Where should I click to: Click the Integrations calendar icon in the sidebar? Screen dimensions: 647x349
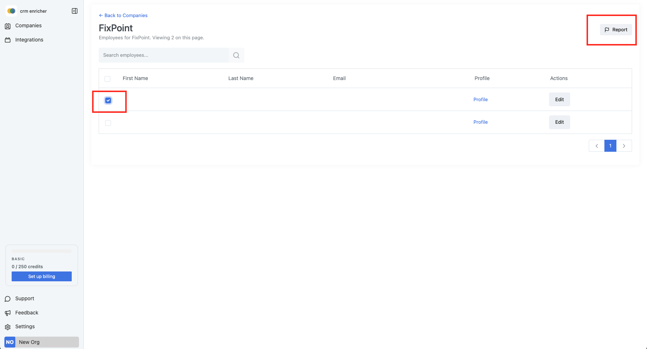click(x=8, y=40)
